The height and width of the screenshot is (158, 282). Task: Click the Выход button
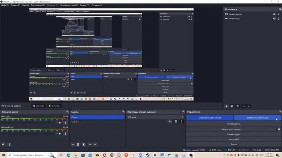(234, 144)
